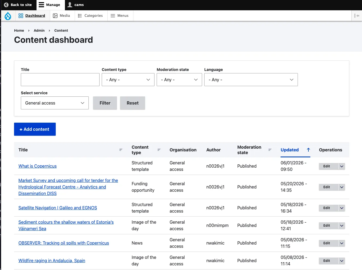This screenshot has height=270, width=362.
Task: Open the What is Copernicus link
Action: [38, 166]
